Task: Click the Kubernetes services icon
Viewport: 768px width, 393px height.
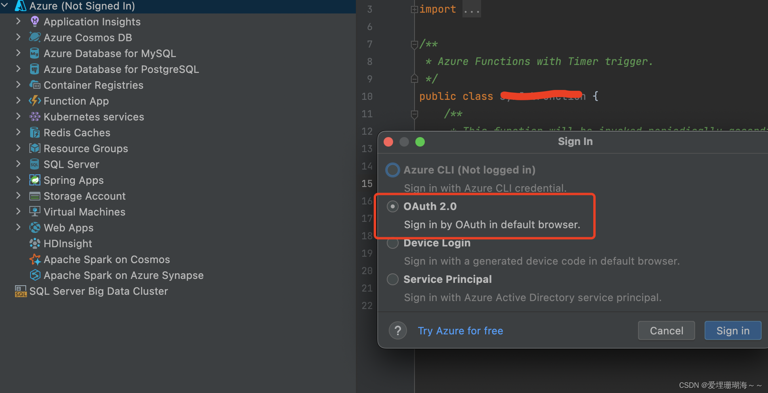Action: pos(35,116)
